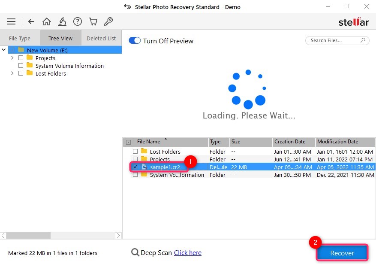
Task: Open the Activation key icon
Action: [x=108, y=21]
